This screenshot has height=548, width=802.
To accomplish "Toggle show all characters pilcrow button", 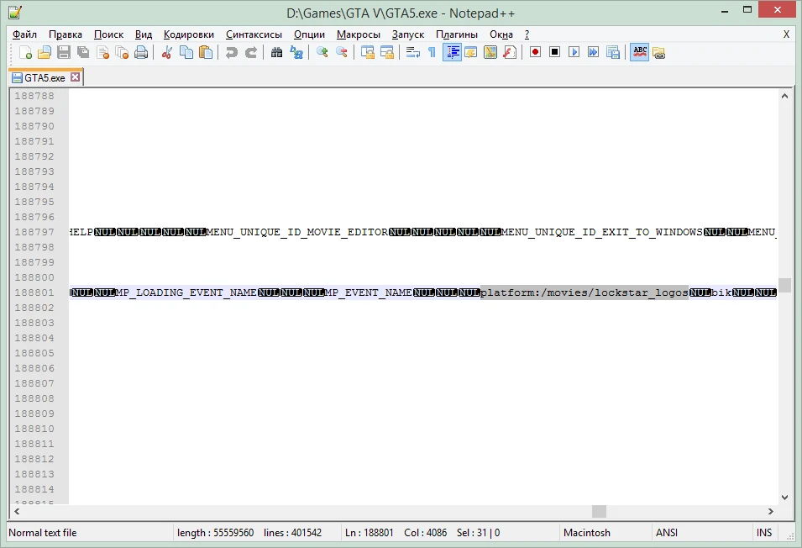I will click(x=432, y=52).
